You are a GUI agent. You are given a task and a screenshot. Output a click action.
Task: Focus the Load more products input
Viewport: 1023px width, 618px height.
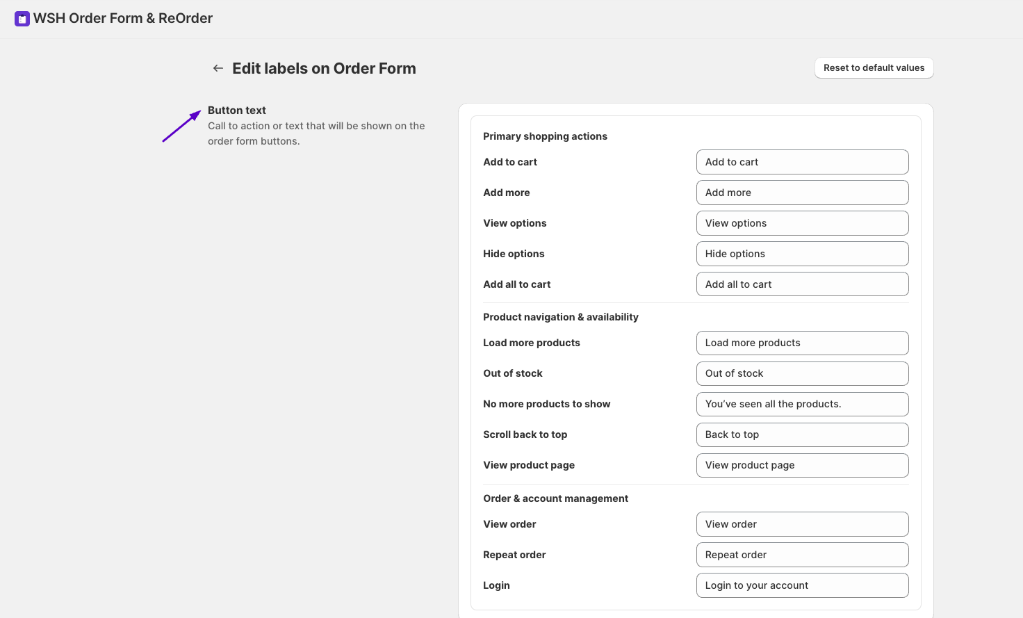tap(802, 343)
